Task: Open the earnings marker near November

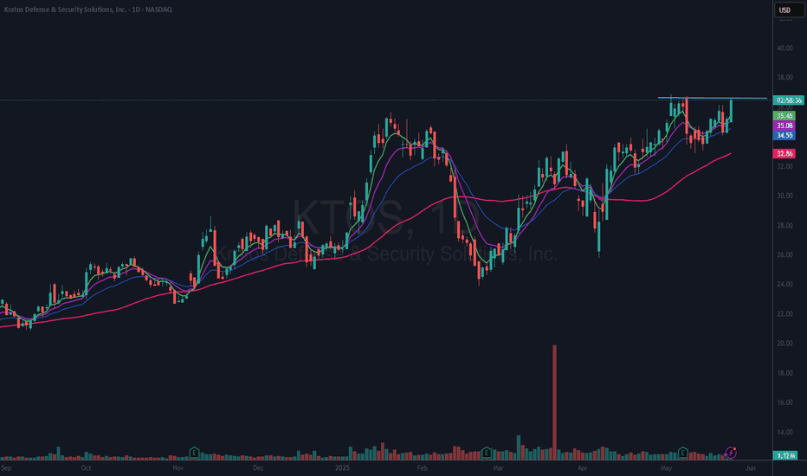Action: [194, 453]
